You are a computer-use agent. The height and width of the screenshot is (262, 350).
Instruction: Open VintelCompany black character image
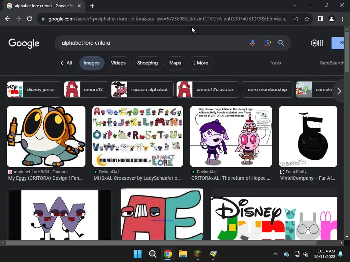308,136
